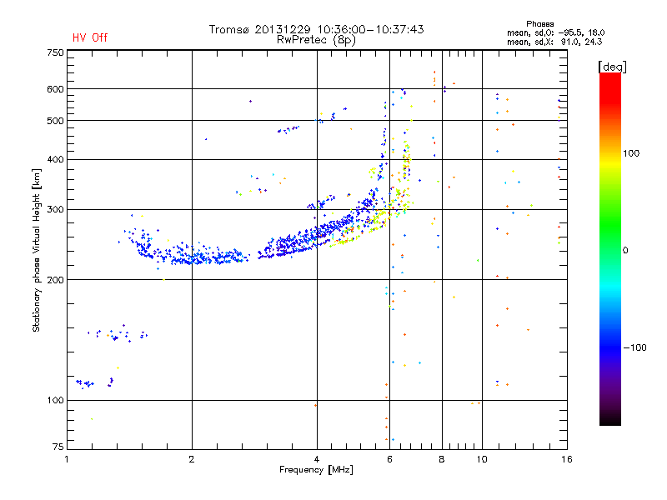Select the 'mean, sd,O: -95.5, 18.0' line
The width and height of the screenshot is (667, 500).
[x=555, y=32]
